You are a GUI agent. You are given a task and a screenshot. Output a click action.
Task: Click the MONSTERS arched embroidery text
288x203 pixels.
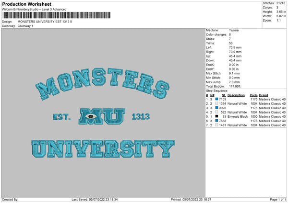click(x=102, y=84)
